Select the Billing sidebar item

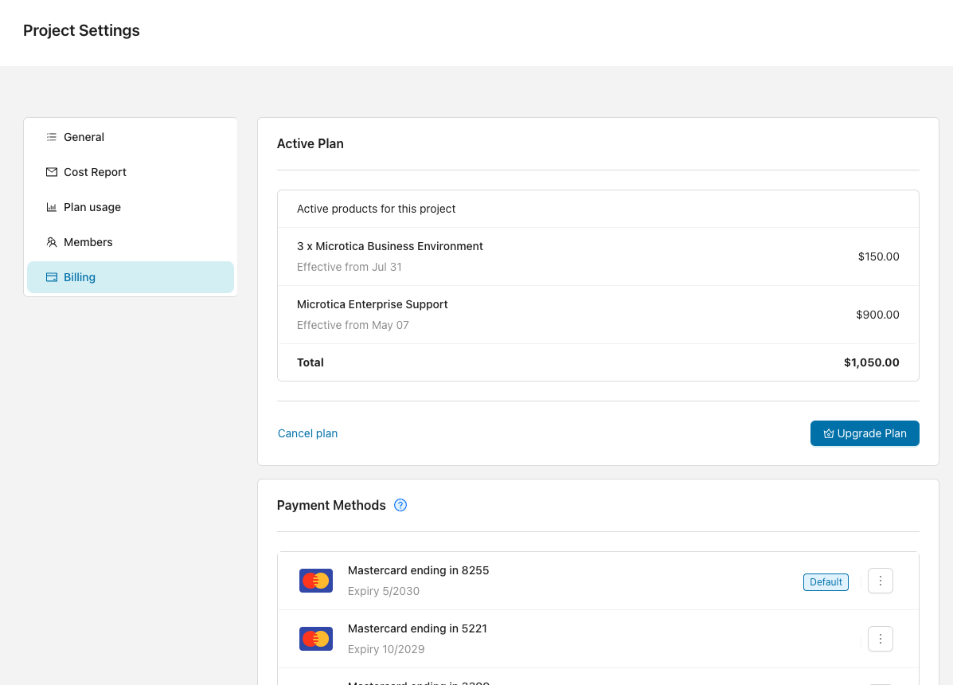coord(130,277)
